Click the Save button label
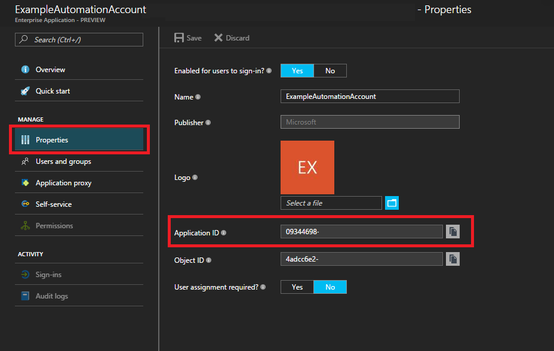Viewport: 554px width, 351px height. tap(194, 38)
